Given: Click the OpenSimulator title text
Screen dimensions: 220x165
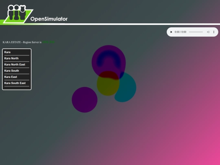Looking at the screenshot, I should tap(49, 19).
